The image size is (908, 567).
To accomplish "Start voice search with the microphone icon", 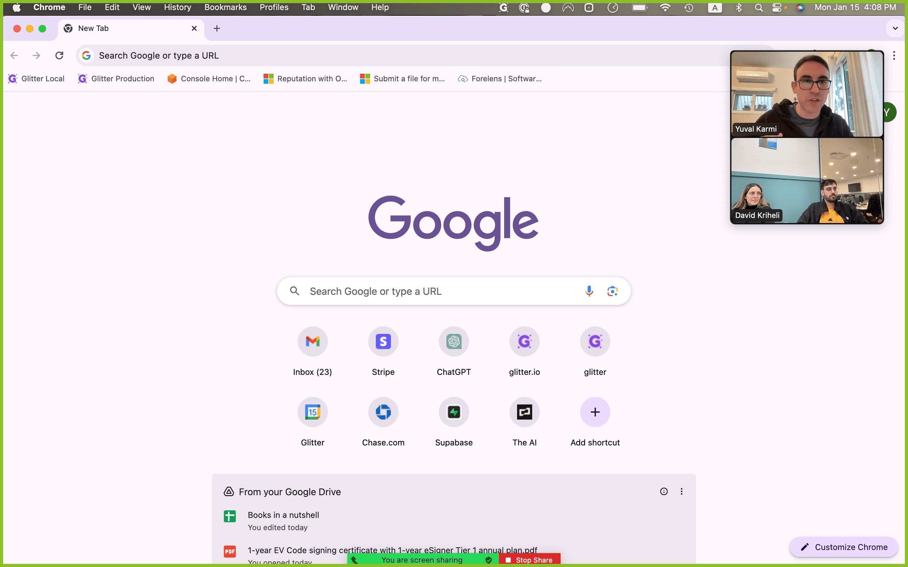I will click(x=589, y=291).
